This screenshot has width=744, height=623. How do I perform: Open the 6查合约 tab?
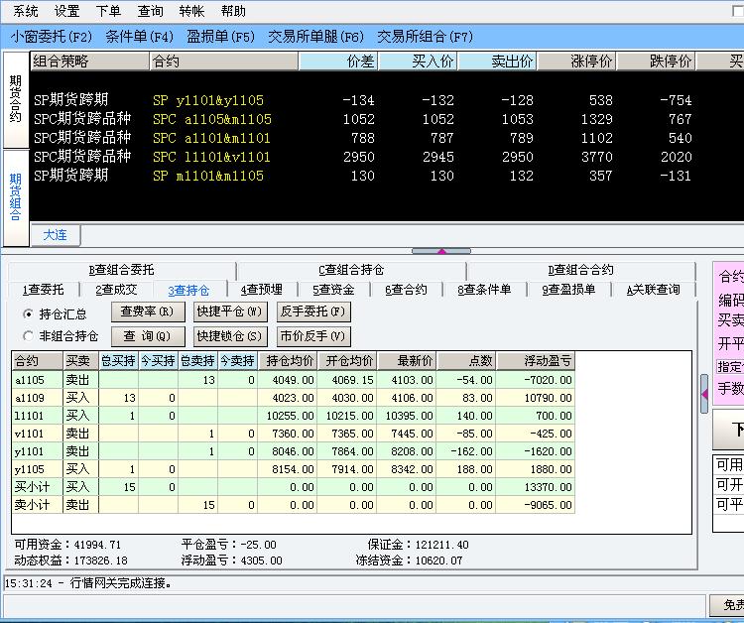[406, 290]
